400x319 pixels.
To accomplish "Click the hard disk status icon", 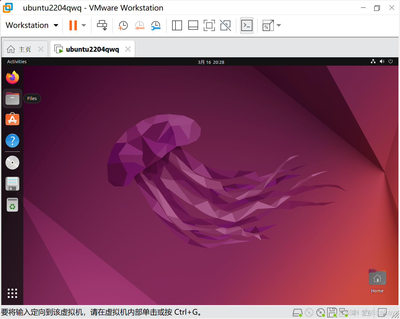I will (297, 312).
